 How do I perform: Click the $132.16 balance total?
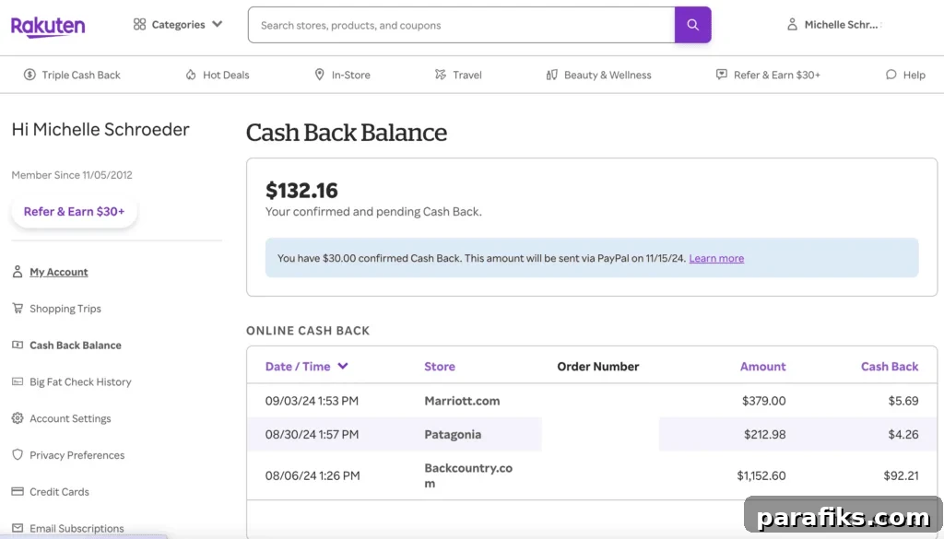[x=301, y=190]
